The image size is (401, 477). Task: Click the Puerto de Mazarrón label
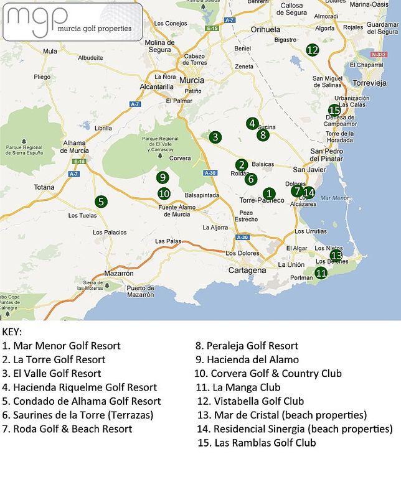pos(140,292)
